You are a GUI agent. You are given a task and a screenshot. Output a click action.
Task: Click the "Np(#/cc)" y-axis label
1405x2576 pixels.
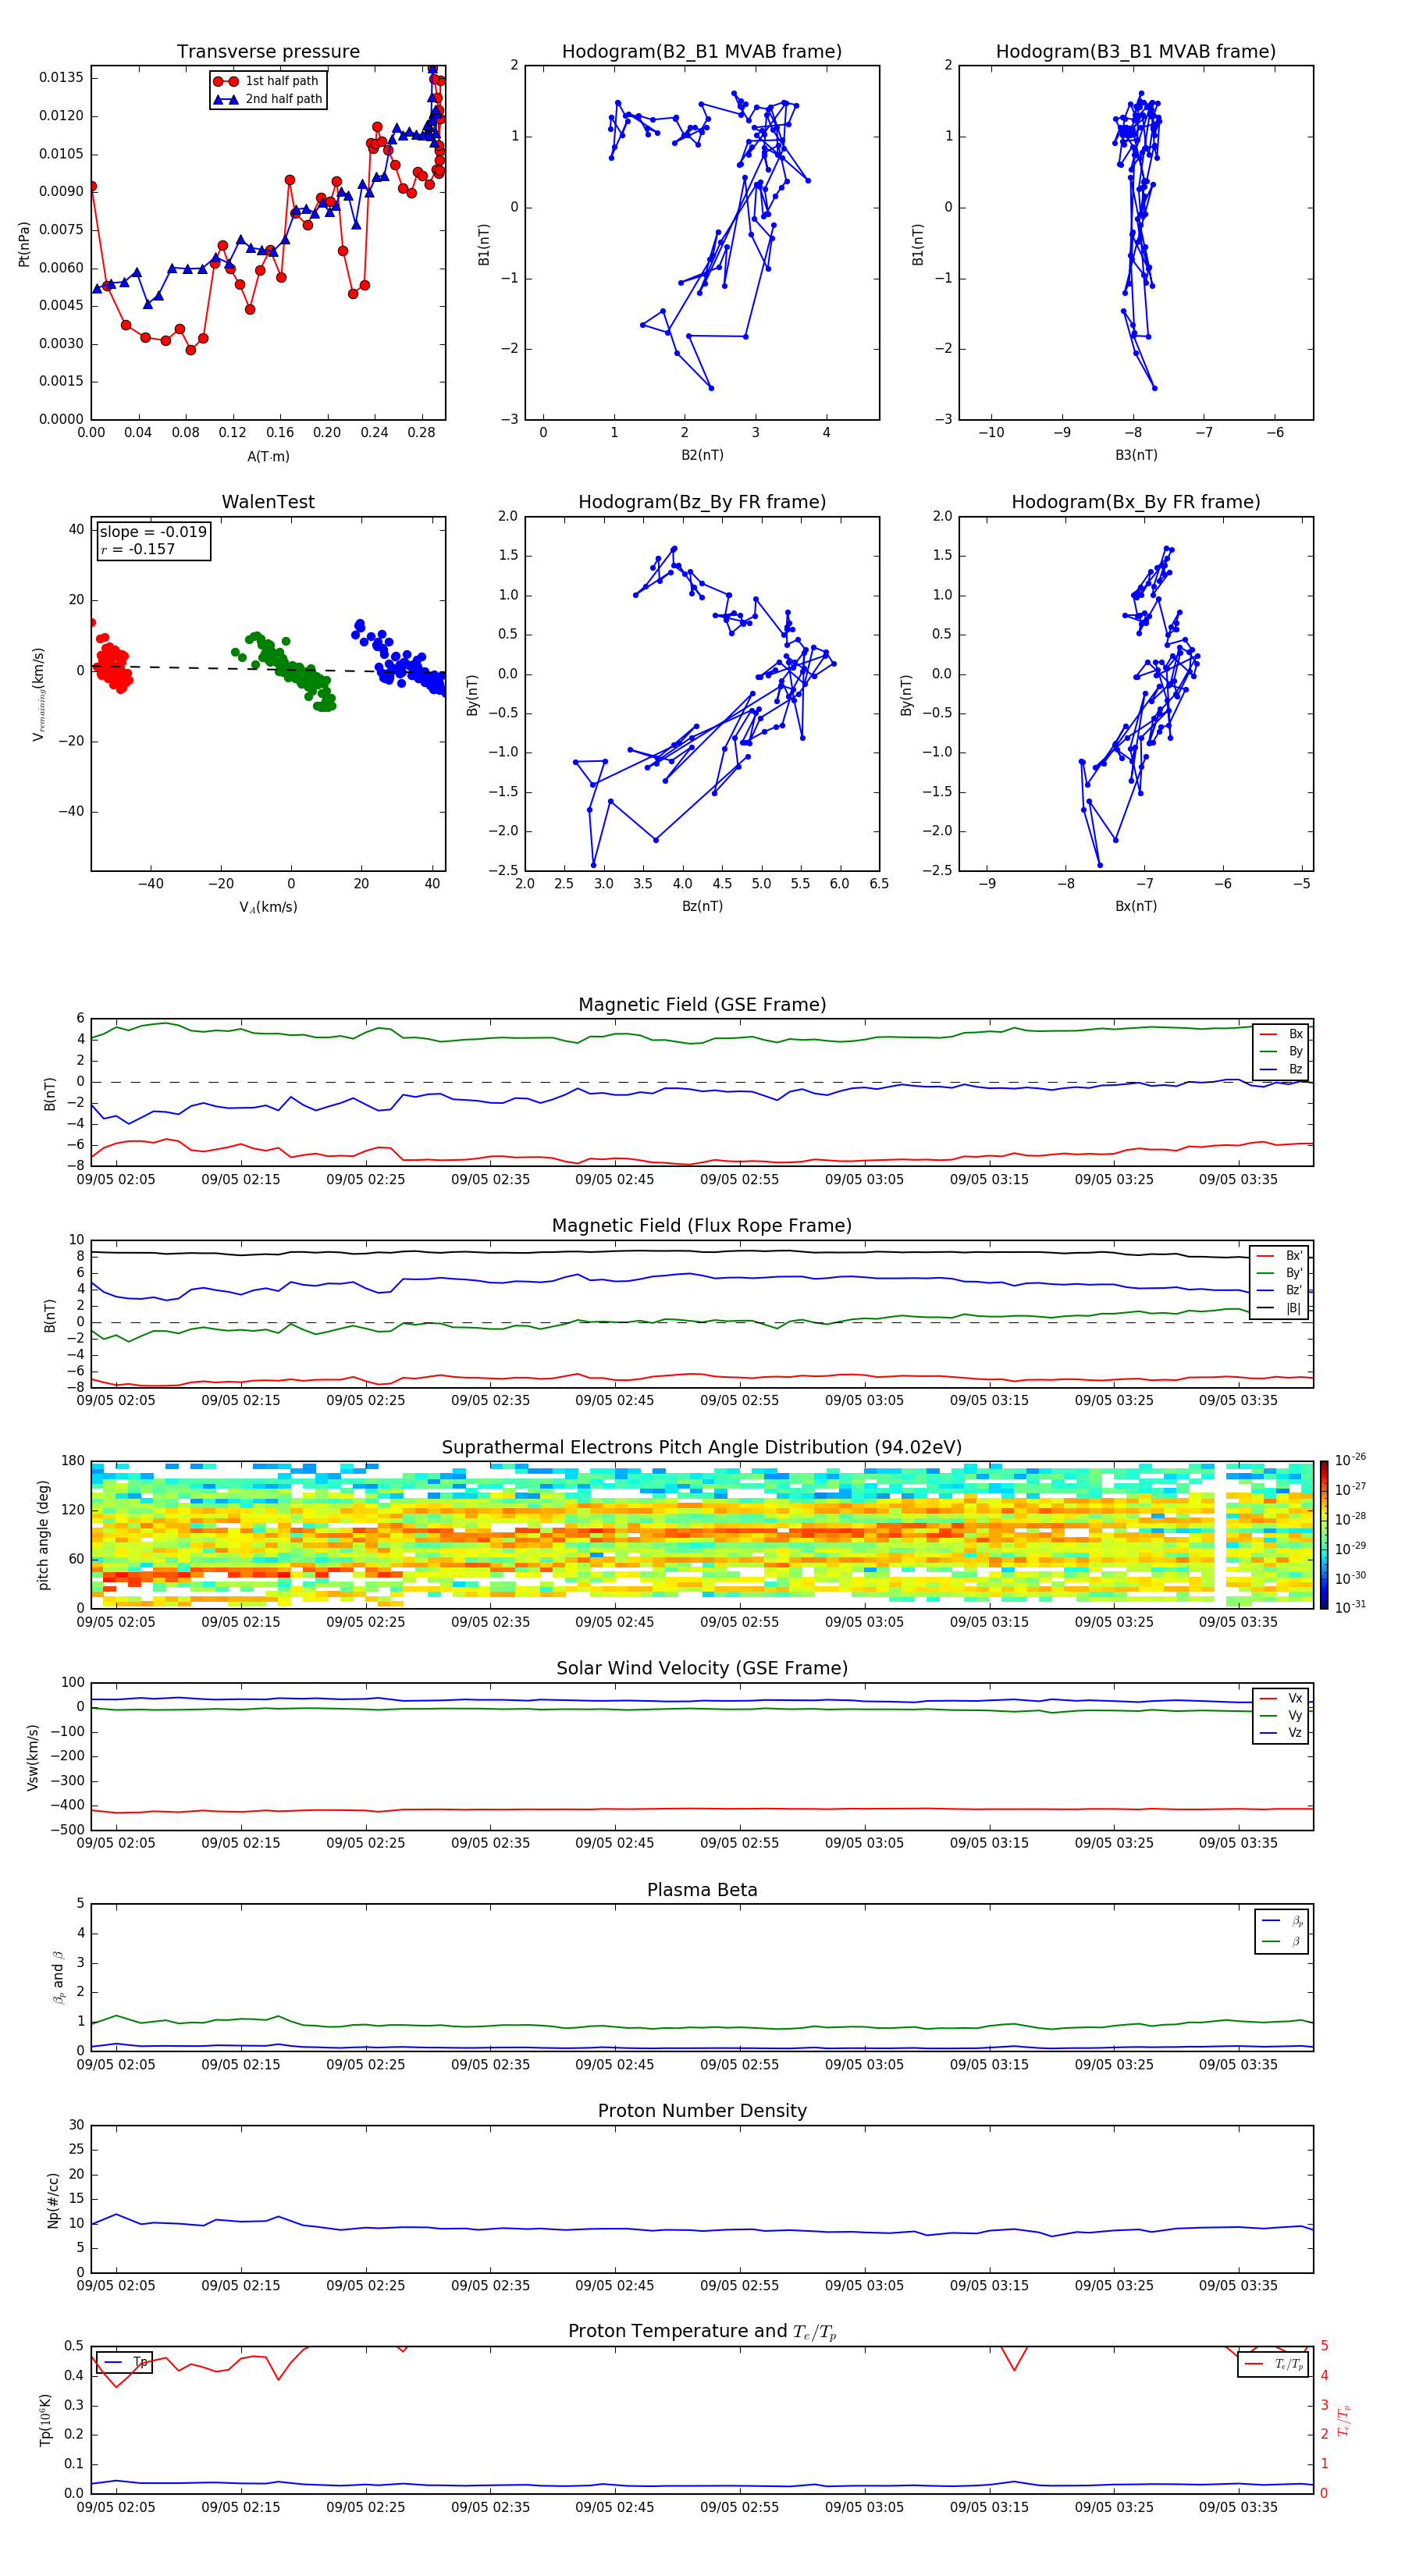(53, 2200)
